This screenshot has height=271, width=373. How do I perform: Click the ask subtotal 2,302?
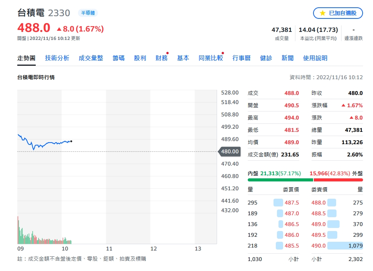click(356, 259)
